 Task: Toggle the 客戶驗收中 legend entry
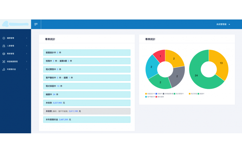point(150,97)
